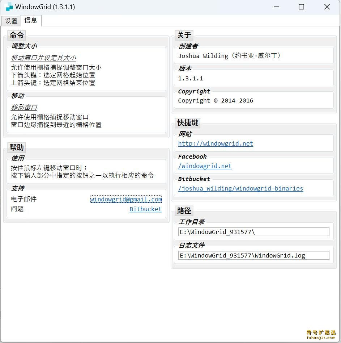The height and width of the screenshot is (343, 341).
Task: Click the 命令 group heading
Action: pyautogui.click(x=17, y=35)
